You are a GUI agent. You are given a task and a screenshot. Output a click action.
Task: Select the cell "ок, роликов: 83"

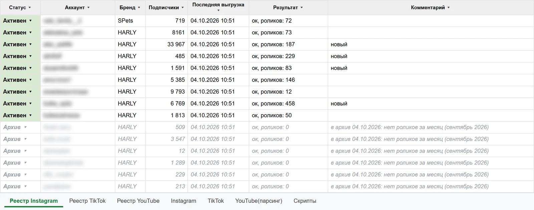click(288, 68)
